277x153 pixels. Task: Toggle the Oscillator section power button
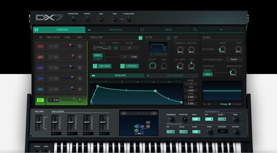(x=140, y=38)
